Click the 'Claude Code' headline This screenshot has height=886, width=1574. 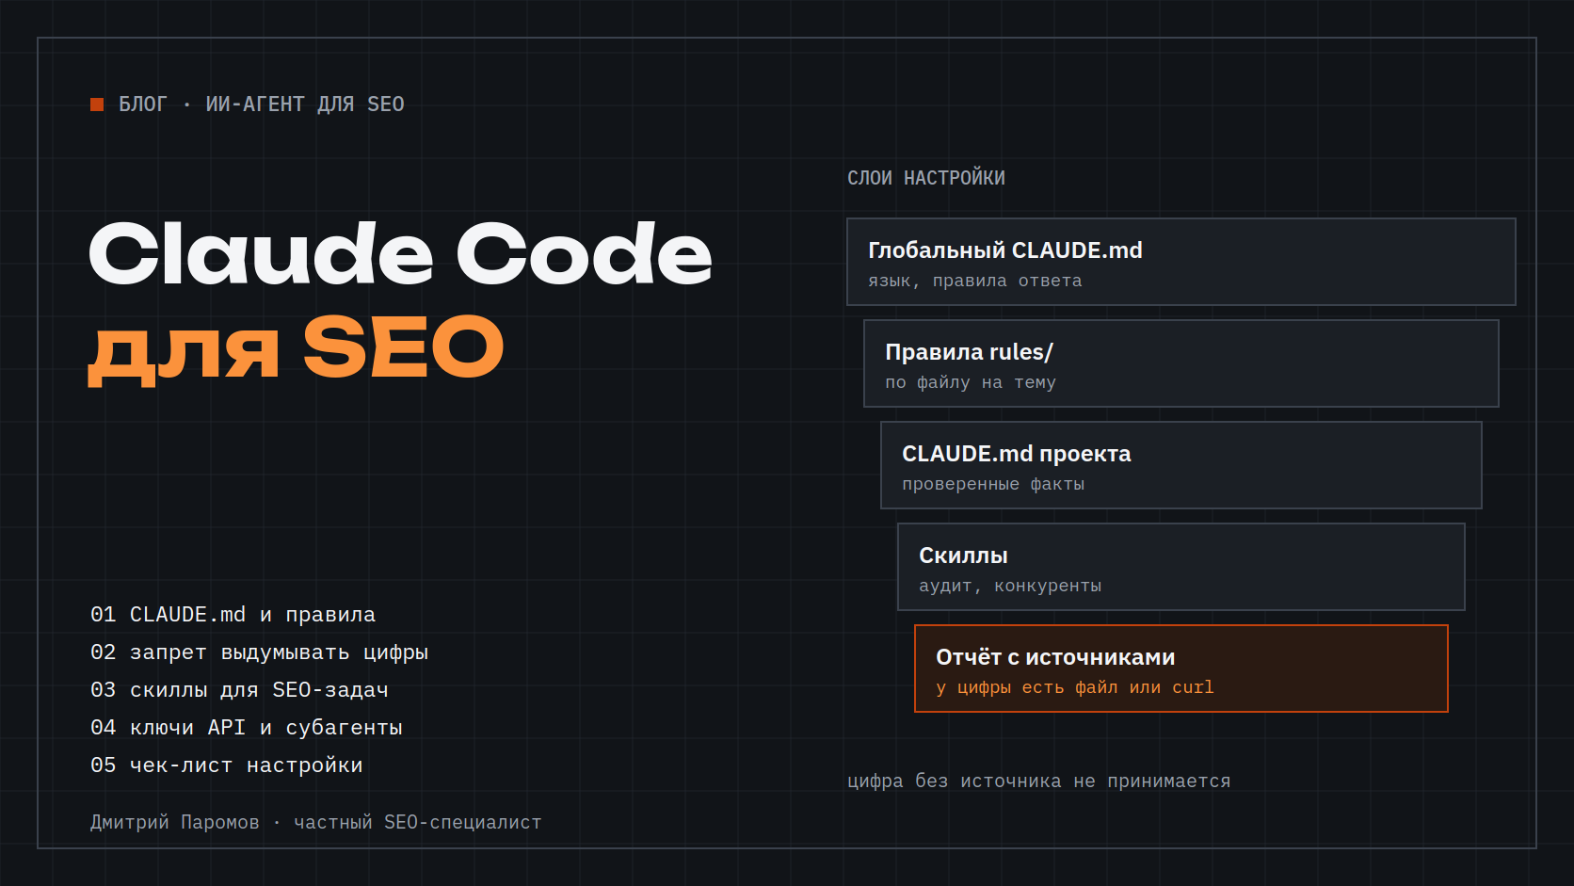[400, 253]
